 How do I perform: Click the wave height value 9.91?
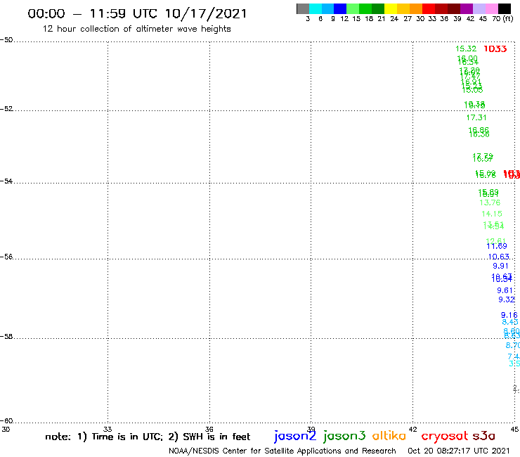click(500, 266)
